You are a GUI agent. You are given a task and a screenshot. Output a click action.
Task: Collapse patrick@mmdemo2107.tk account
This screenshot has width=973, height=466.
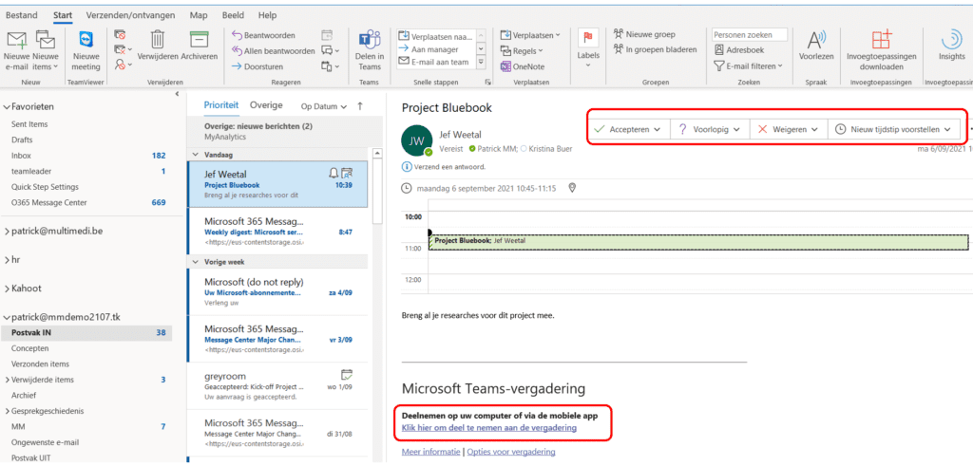(7, 317)
